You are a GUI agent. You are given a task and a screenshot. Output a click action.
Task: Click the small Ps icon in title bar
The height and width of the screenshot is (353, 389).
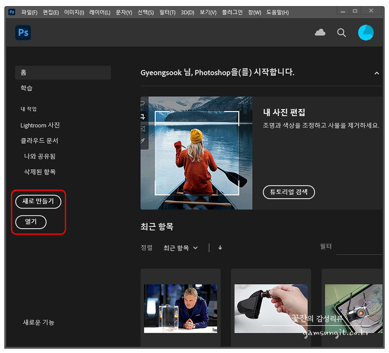click(12, 12)
